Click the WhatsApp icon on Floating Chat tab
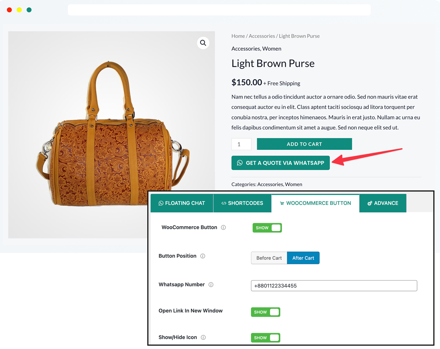Screen dimensions: 440x349 161,203
